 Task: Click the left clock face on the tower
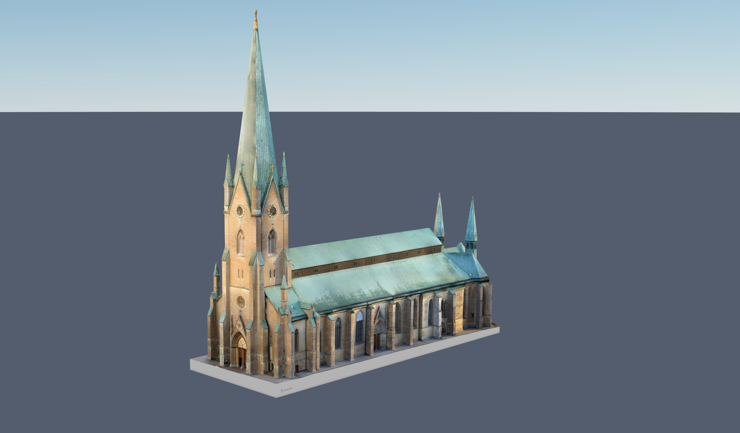[240, 211]
